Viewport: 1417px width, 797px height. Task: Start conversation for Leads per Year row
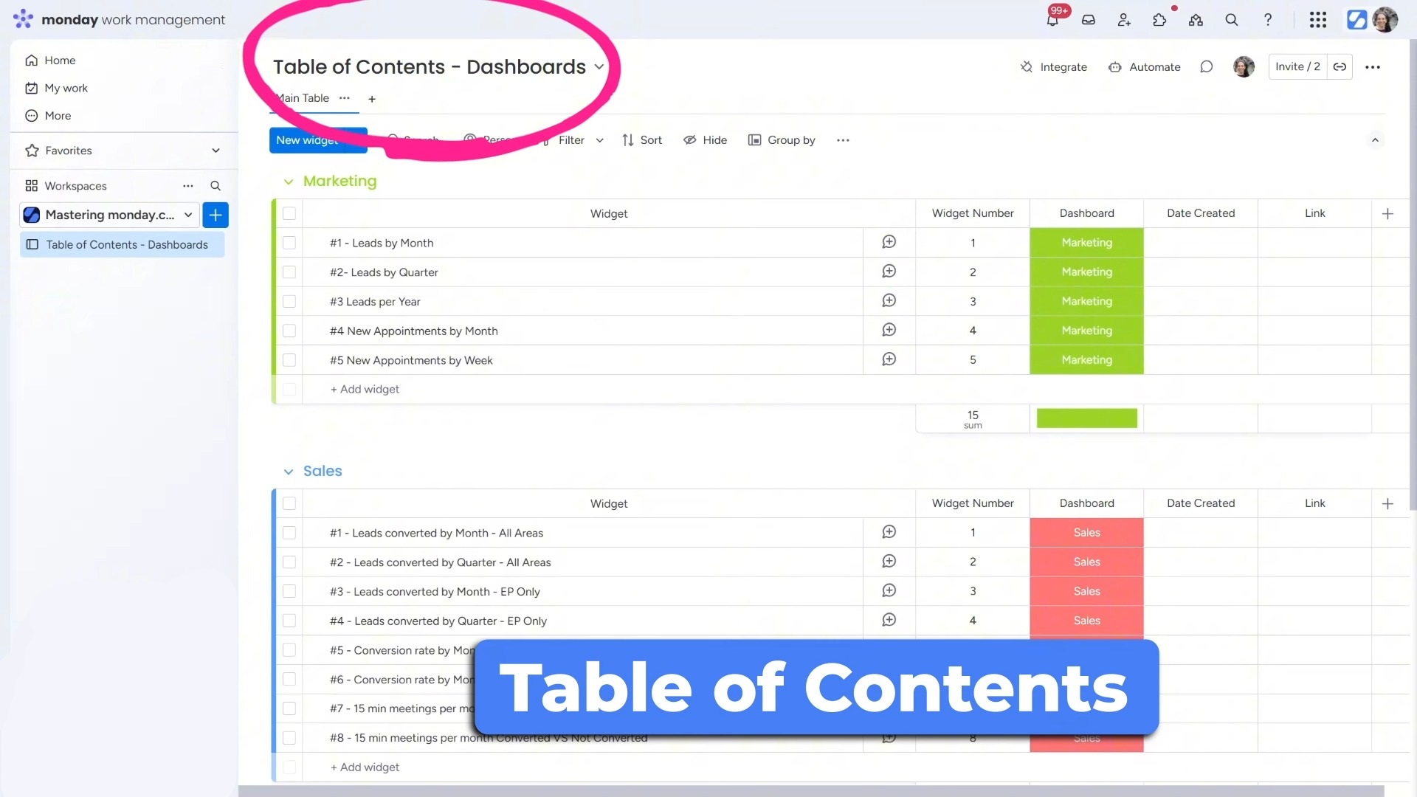tap(889, 301)
